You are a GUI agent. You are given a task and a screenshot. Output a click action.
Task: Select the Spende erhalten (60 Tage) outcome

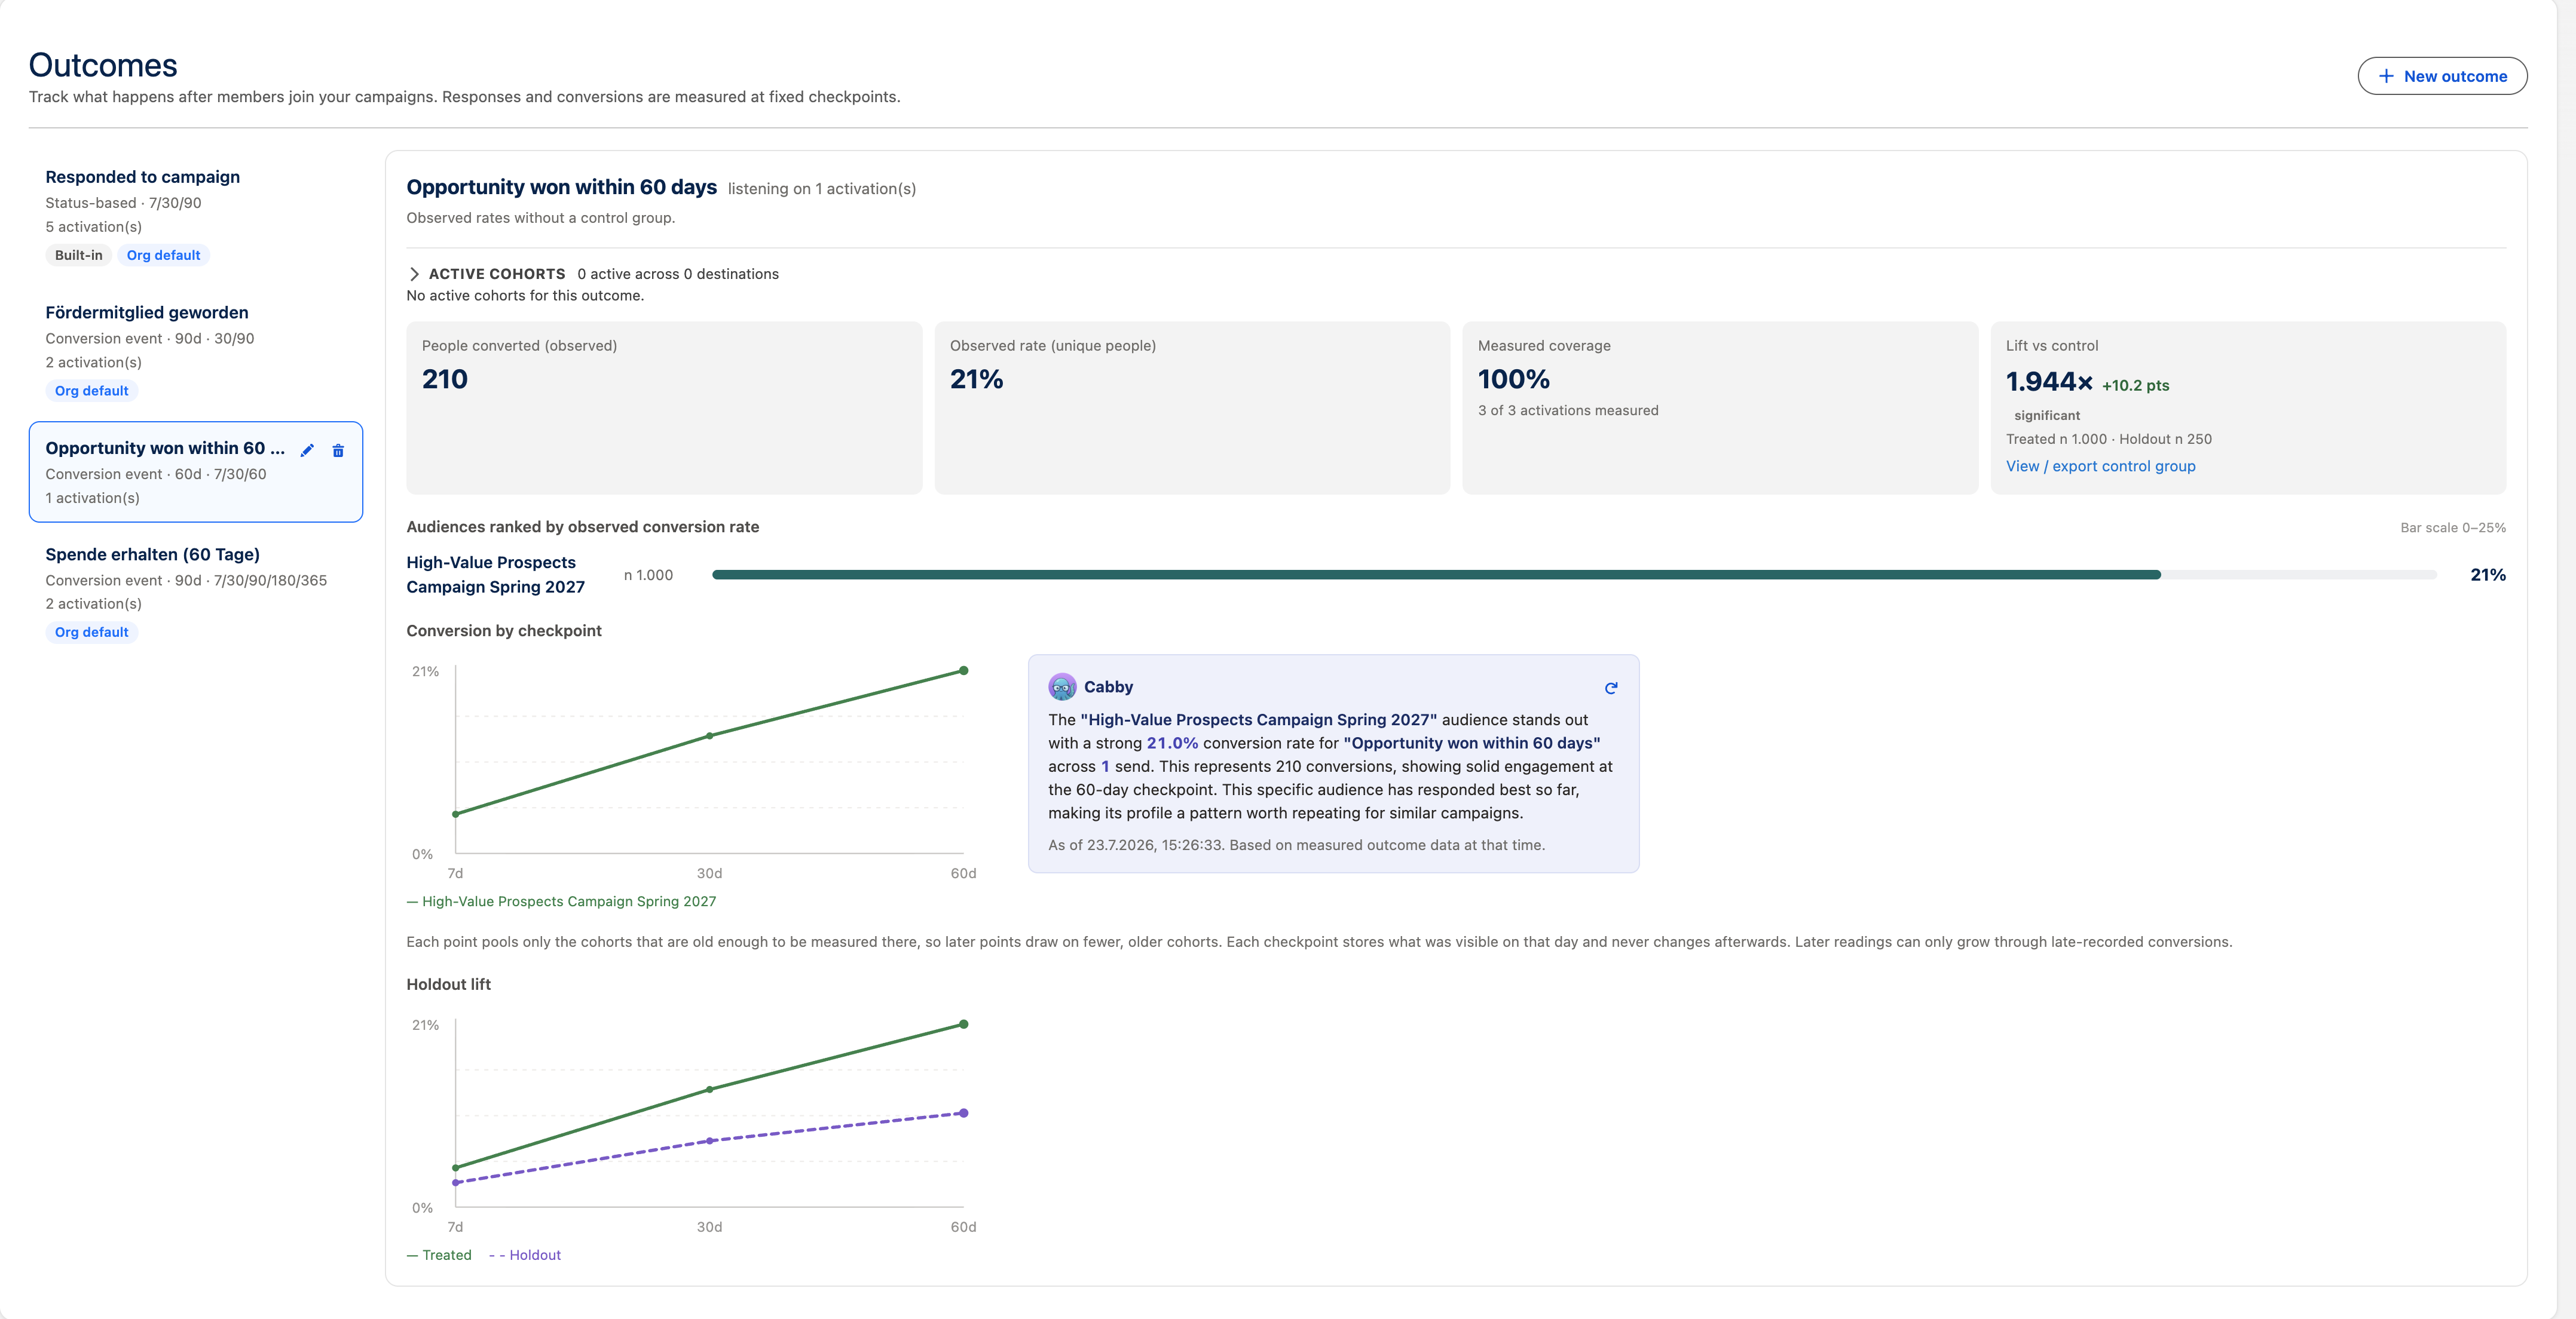coord(196,593)
